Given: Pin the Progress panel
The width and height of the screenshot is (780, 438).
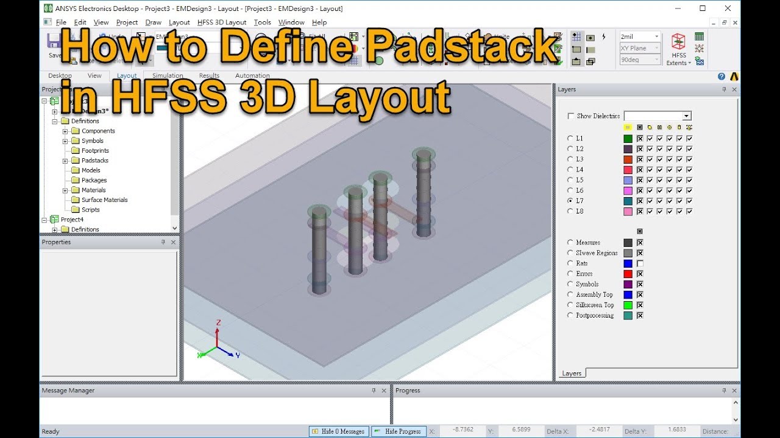Looking at the screenshot, I should point(724,391).
